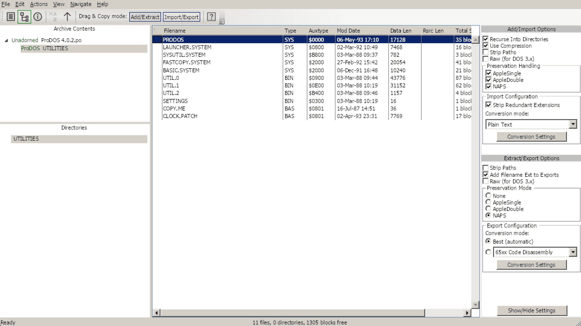Image resolution: width=581 pixels, height=326 pixels.
Task: Toggle Use Compression checkbox
Action: [486, 45]
